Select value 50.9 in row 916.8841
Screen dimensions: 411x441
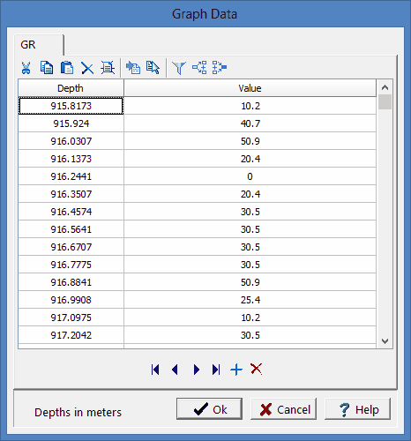click(x=250, y=282)
